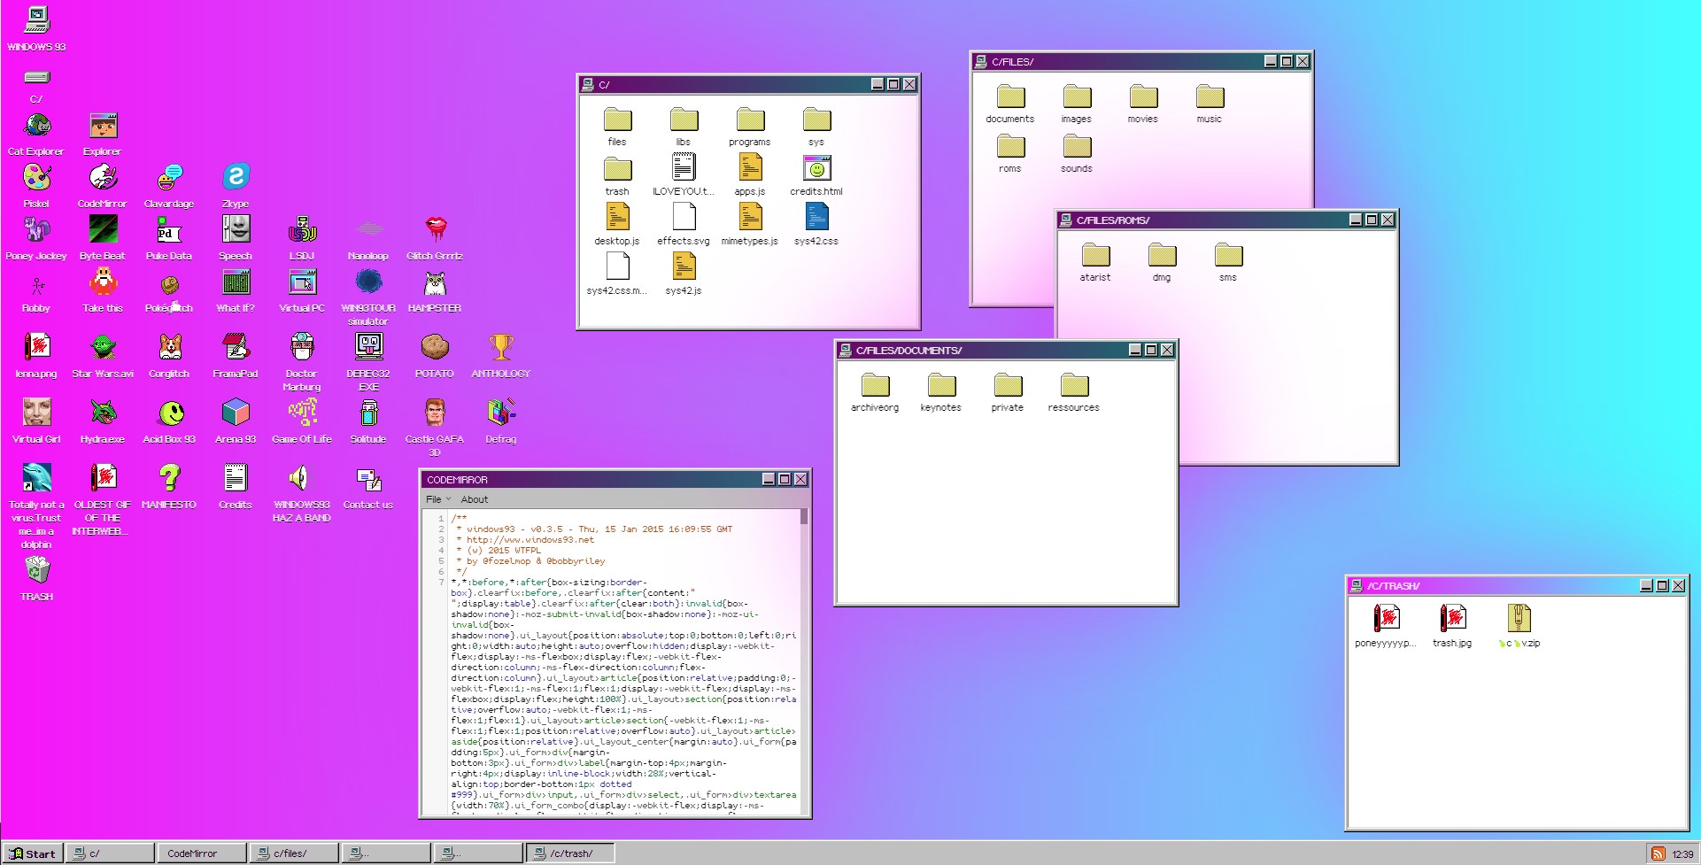Open the About menu in CodeMirror
Image resolution: width=1701 pixels, height=865 pixels.
point(475,499)
